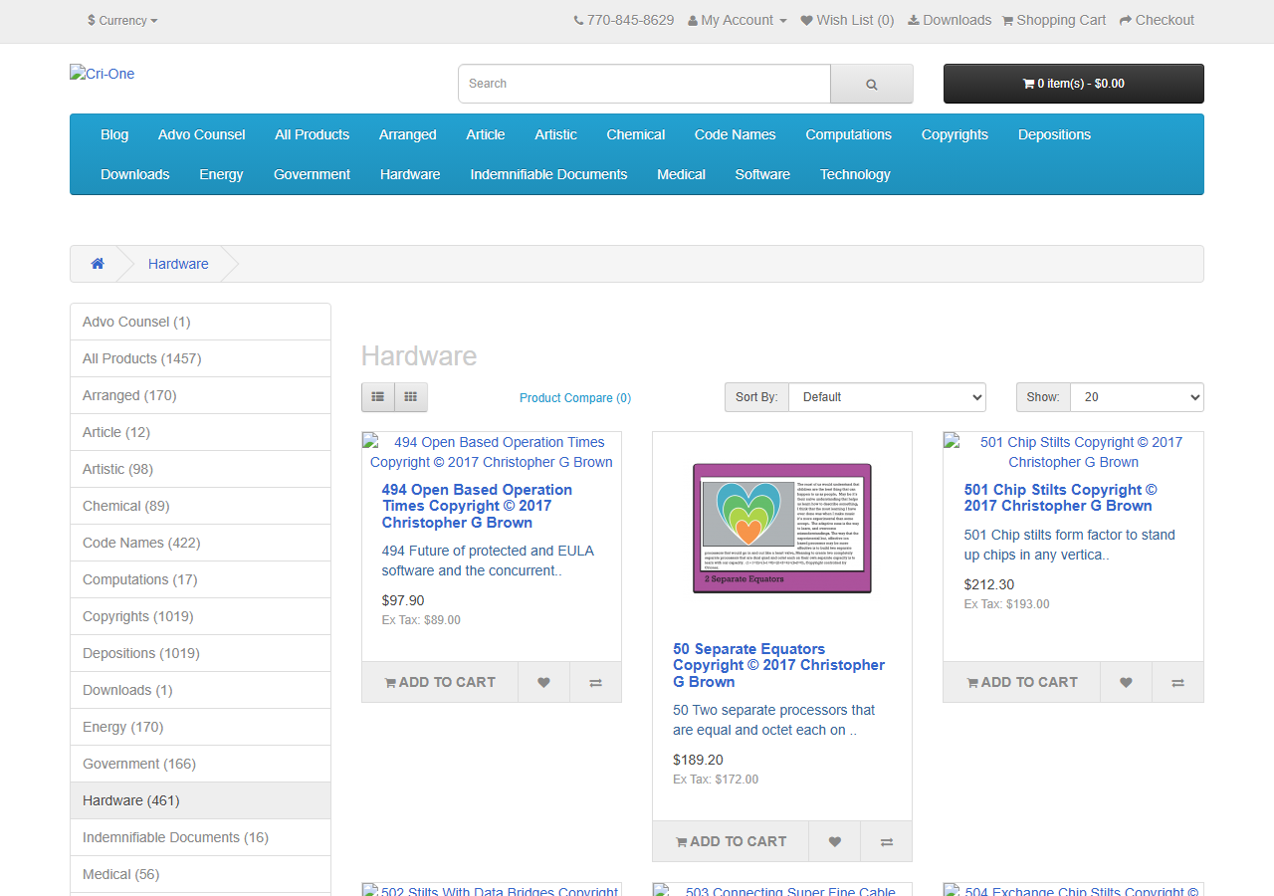
Task: Select Copyrights (1019) sidebar category
Action: (x=200, y=616)
